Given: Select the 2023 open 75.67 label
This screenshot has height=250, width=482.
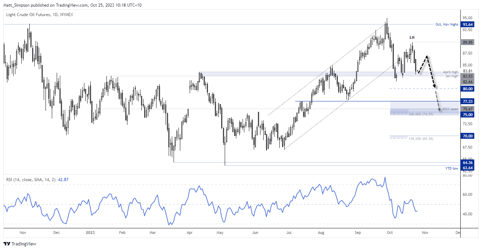Looking at the screenshot, I should click(468, 109).
